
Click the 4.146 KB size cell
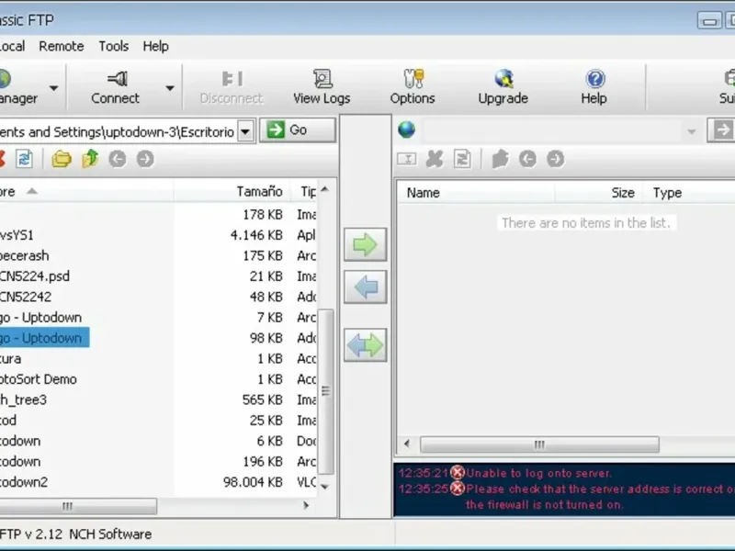tap(256, 235)
